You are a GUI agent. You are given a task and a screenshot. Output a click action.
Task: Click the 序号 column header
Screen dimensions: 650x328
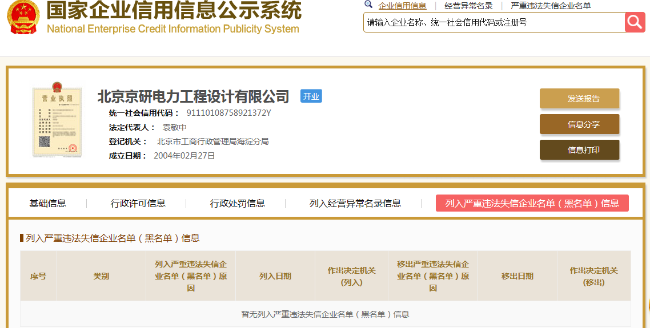(x=38, y=276)
